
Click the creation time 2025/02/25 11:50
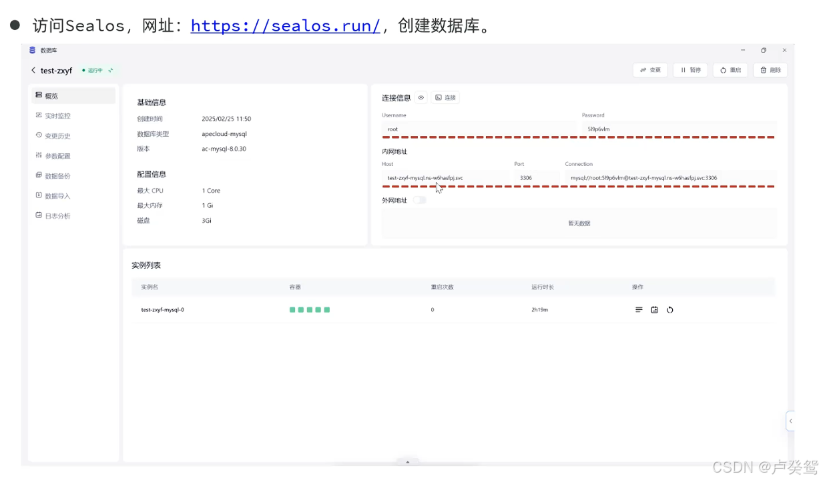(x=226, y=119)
